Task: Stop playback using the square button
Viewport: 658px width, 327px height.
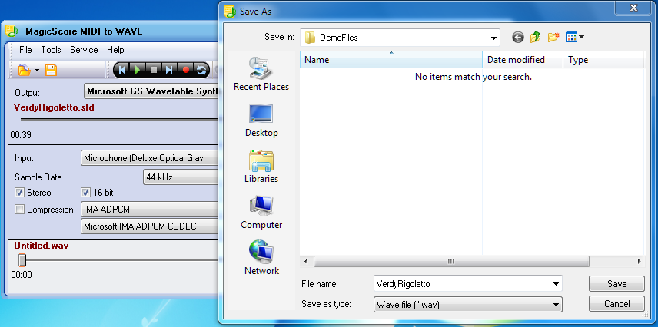Action: [x=153, y=70]
